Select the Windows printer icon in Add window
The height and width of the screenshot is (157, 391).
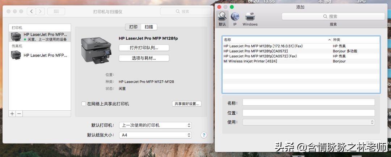250,19
